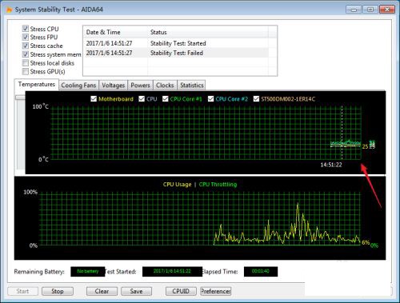
Task: Clear the test log with Clear button
Action: click(x=102, y=291)
